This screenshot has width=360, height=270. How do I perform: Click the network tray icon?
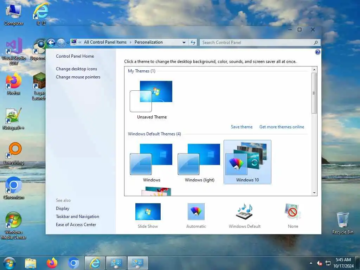[328, 263]
